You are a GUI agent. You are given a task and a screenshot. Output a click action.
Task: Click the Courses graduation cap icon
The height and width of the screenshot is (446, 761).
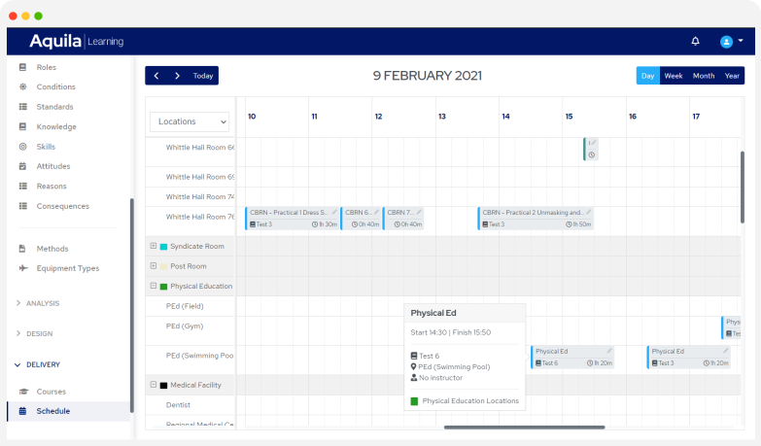(x=23, y=392)
